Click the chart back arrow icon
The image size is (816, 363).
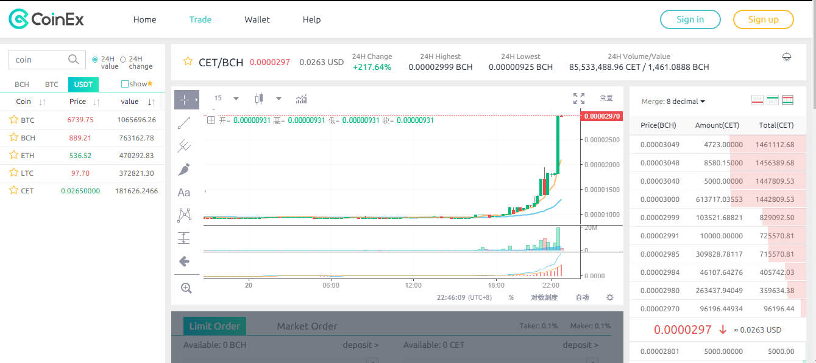pyautogui.click(x=184, y=261)
